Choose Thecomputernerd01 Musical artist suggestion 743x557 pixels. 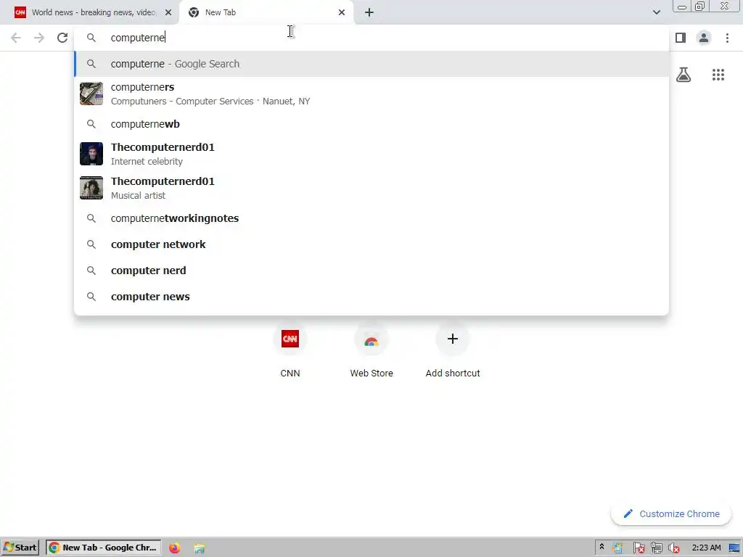(x=371, y=188)
